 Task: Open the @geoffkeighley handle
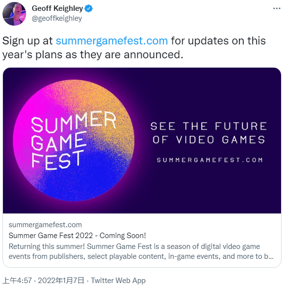point(57,18)
